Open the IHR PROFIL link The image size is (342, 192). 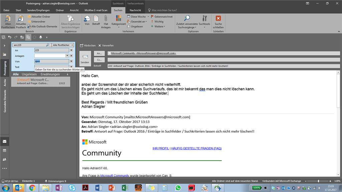pyautogui.click(x=161, y=148)
